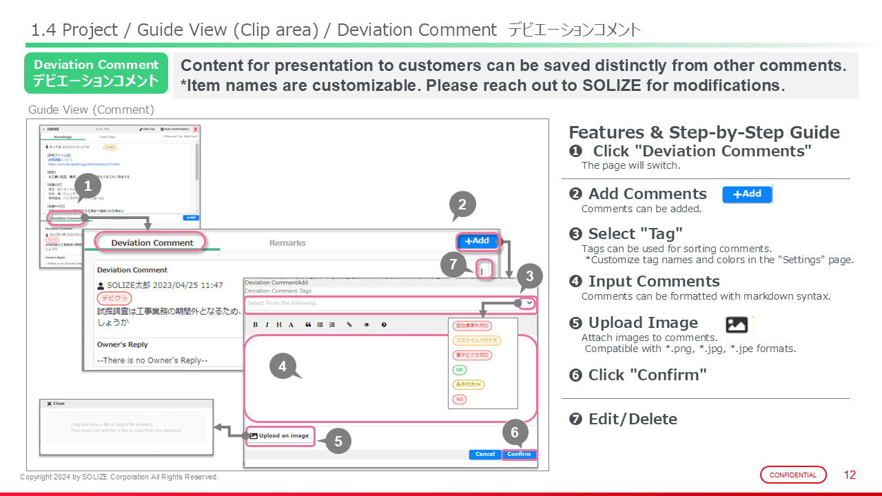The height and width of the screenshot is (496, 882).
Task: Pick the orange コストインパクト大 tag chip
Action: [x=476, y=340]
